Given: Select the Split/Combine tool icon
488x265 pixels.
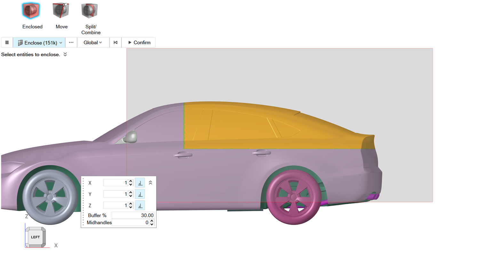Looking at the screenshot, I should 90,11.
